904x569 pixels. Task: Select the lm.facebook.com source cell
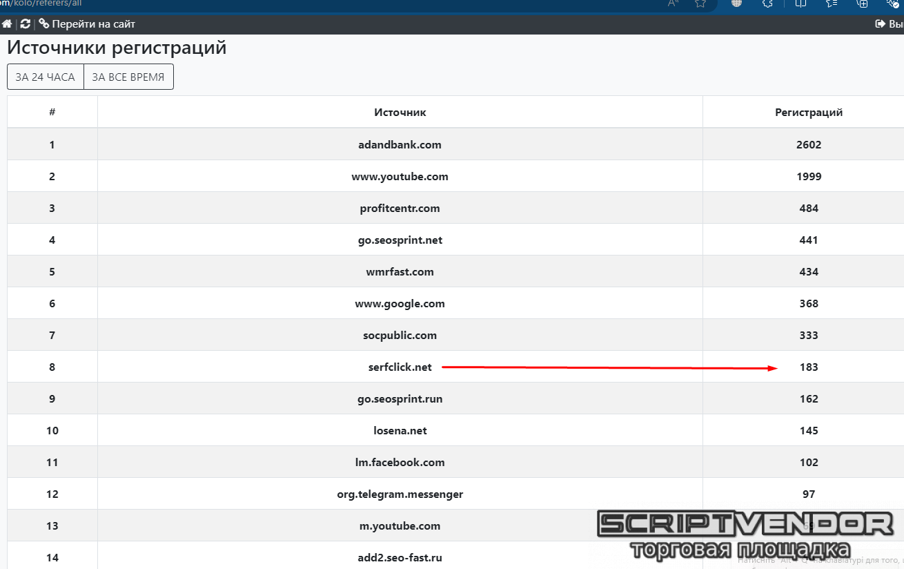(x=400, y=463)
